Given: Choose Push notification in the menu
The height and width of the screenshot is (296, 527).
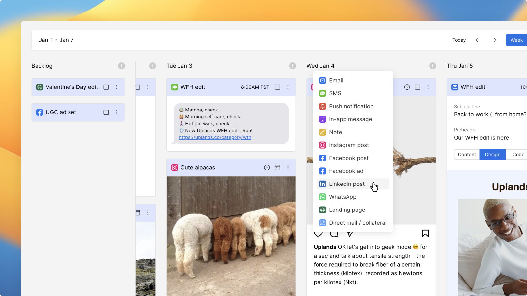Looking at the screenshot, I should [x=353, y=106].
